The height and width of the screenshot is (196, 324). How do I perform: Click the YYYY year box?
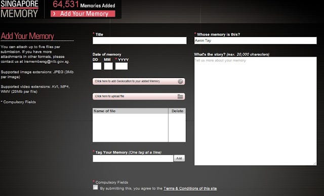tap(121, 66)
